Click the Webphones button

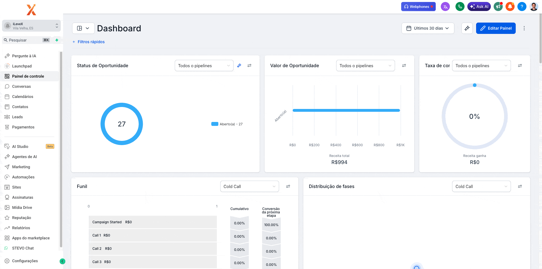(418, 6)
